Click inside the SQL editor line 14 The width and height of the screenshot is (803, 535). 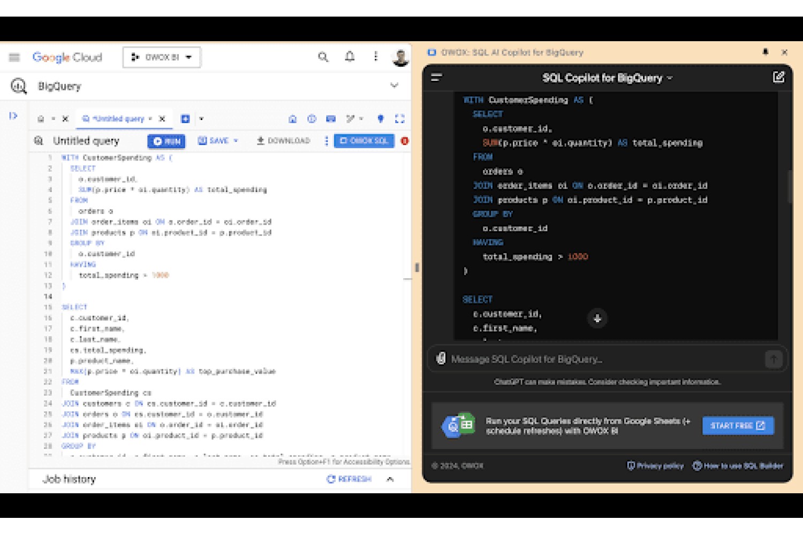(x=230, y=296)
